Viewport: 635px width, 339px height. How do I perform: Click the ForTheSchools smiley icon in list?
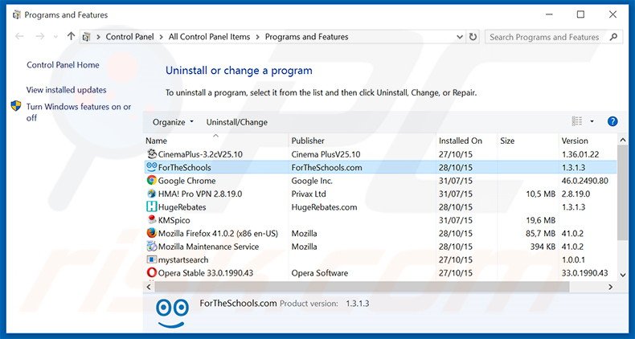click(x=151, y=167)
